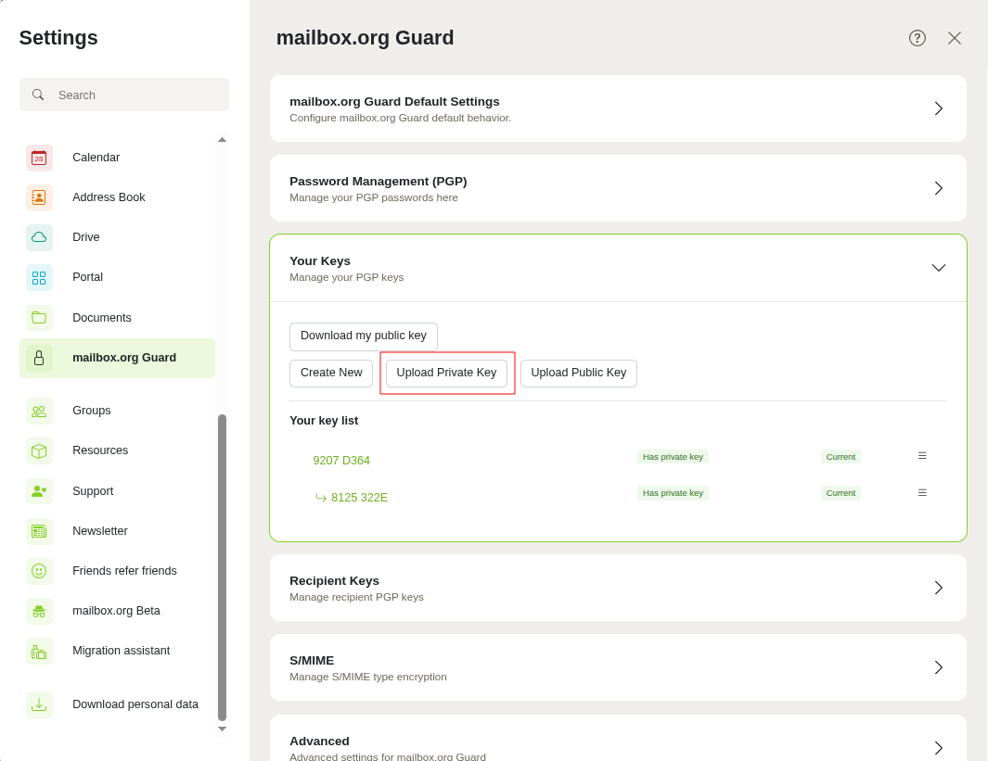Click the Your Keys heading
The width and height of the screenshot is (988, 761).
pos(320,261)
